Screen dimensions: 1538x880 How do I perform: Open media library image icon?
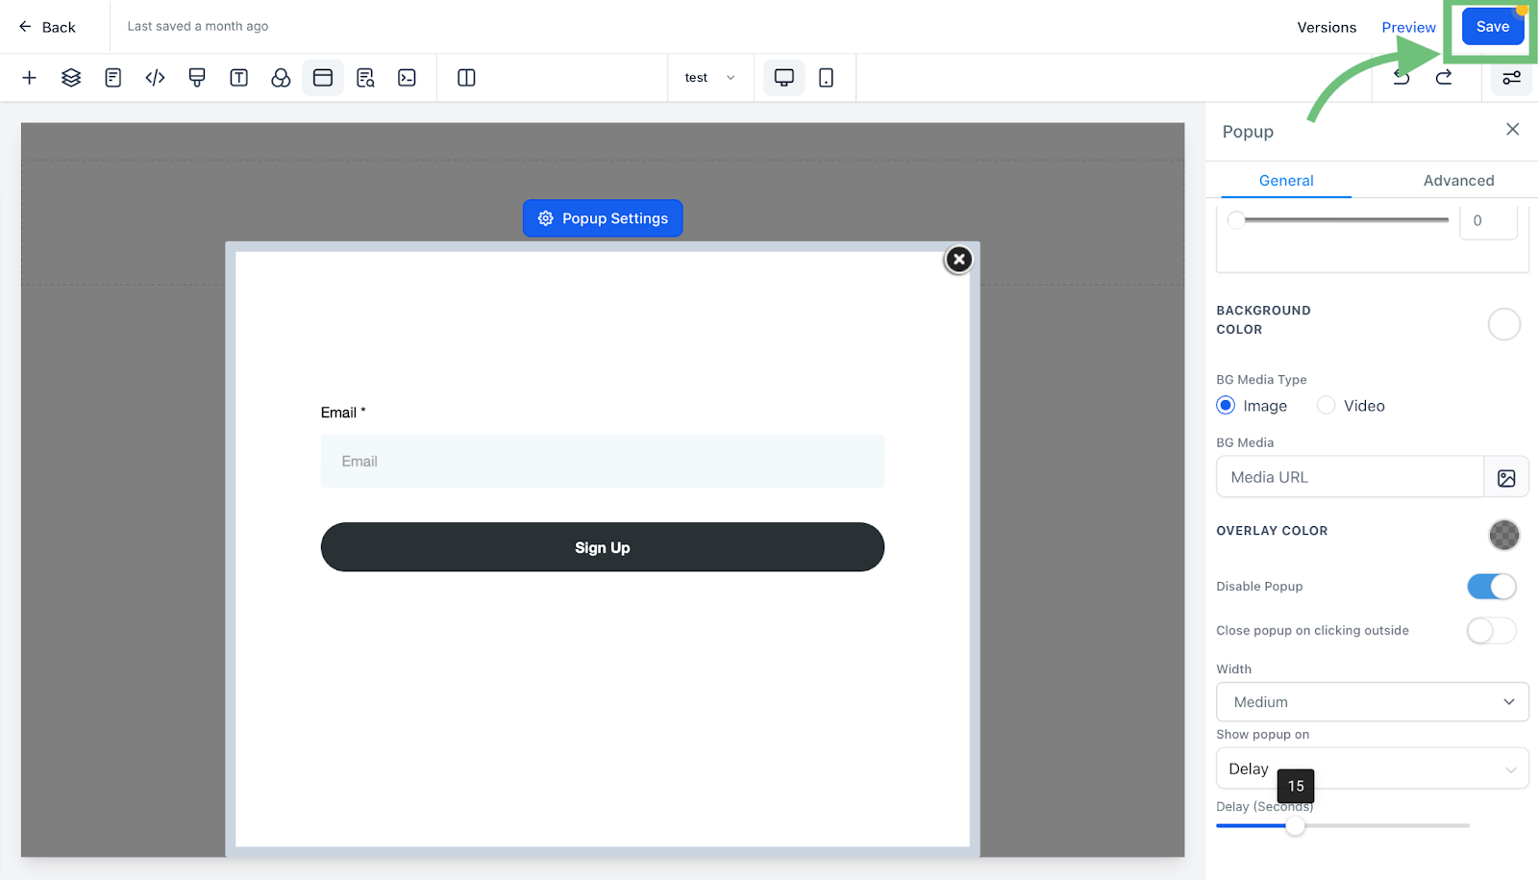pyautogui.click(x=1506, y=478)
